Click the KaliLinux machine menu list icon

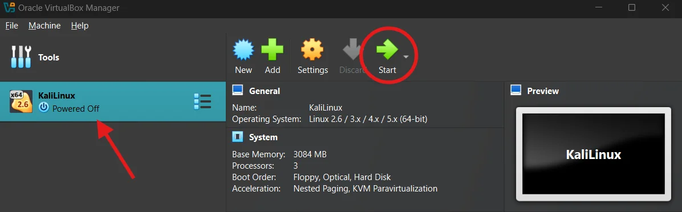click(x=202, y=101)
